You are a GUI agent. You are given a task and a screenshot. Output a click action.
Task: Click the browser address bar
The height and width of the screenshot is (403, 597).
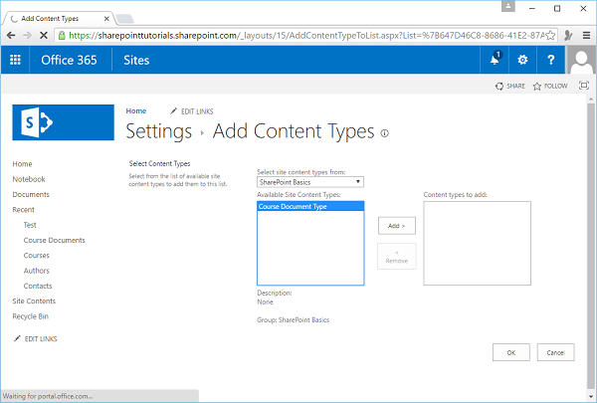click(x=298, y=33)
